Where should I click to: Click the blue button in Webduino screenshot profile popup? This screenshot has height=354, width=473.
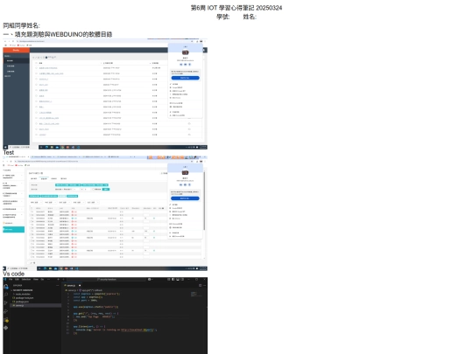point(185,78)
